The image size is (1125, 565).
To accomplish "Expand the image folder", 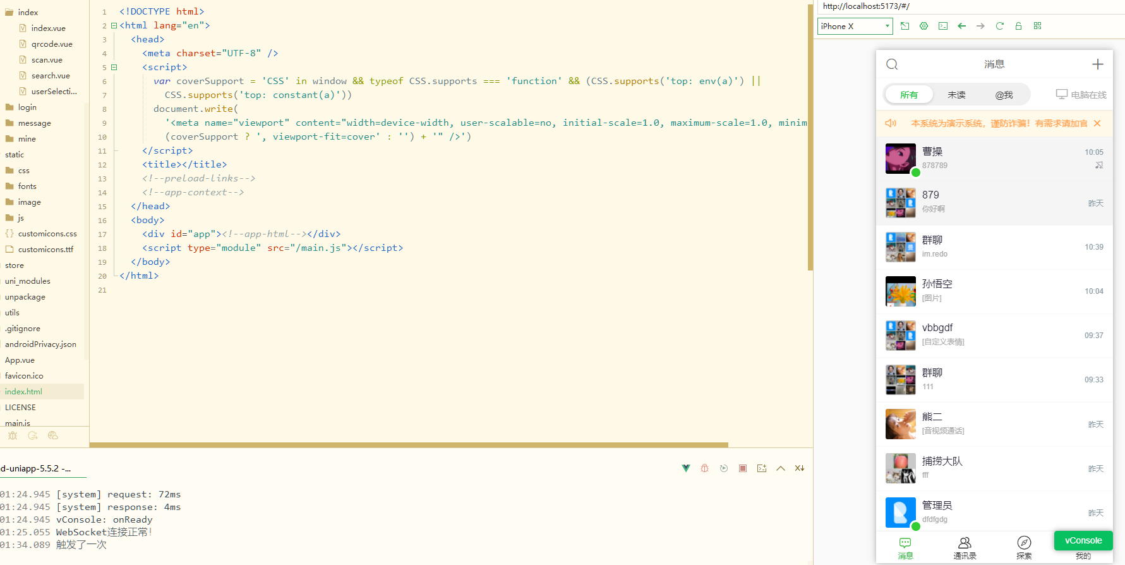I will (x=23, y=202).
